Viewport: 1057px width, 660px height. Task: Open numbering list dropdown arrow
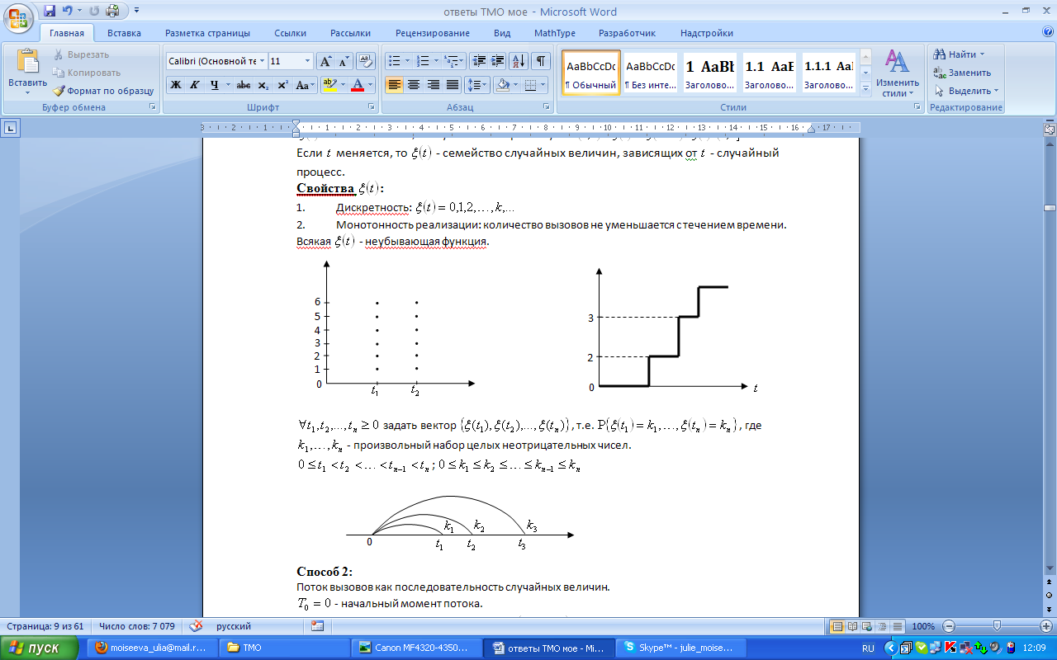point(436,61)
